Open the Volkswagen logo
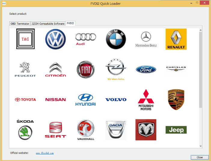211x161 pixels. pyautogui.click(x=55, y=39)
